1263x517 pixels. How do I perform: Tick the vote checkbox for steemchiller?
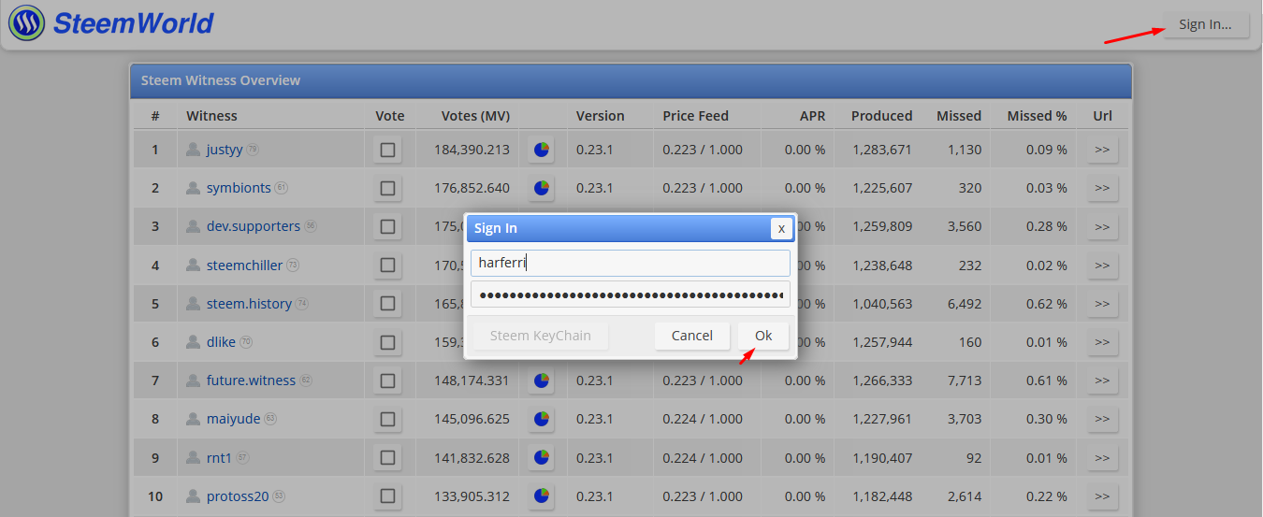(x=387, y=265)
